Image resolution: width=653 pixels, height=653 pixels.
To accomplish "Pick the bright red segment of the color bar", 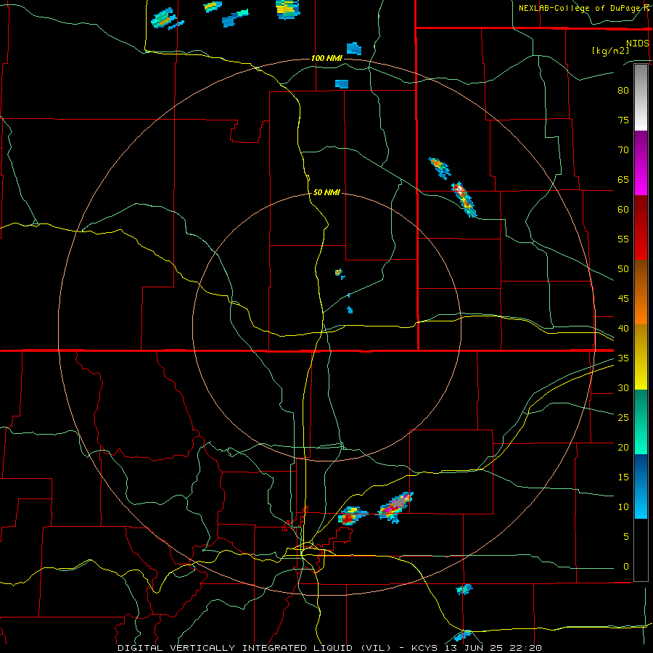I will pyautogui.click(x=641, y=228).
